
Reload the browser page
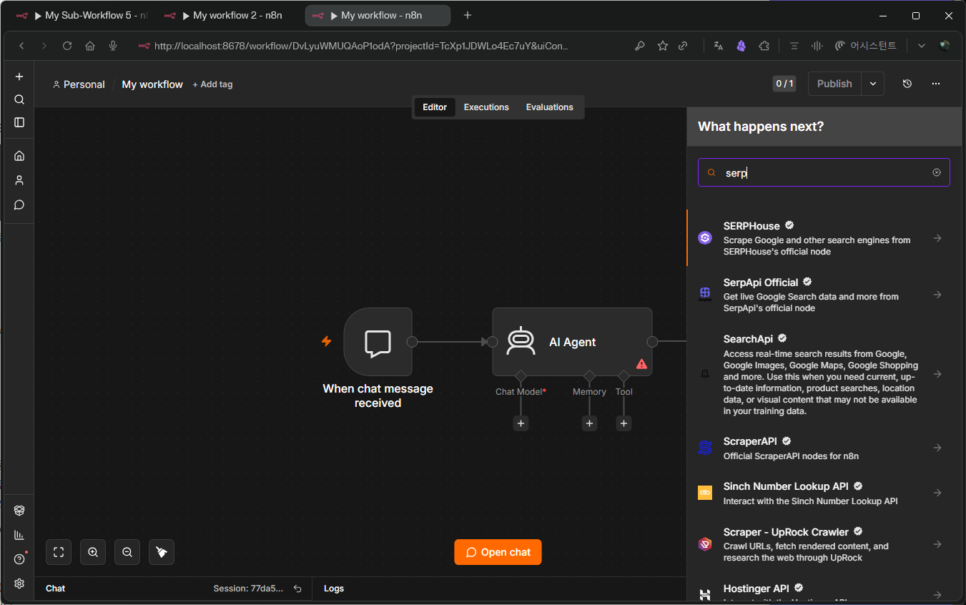click(67, 46)
